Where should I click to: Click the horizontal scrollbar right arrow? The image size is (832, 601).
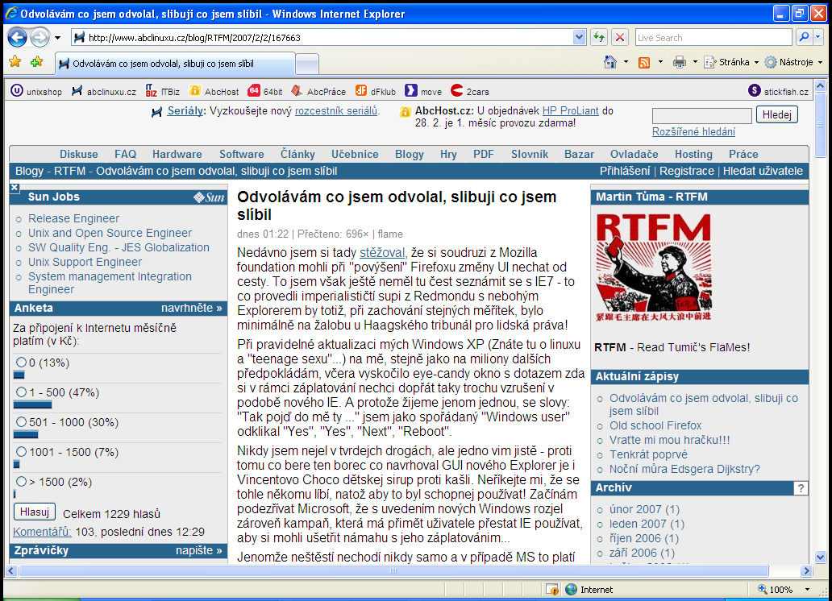[806, 570]
